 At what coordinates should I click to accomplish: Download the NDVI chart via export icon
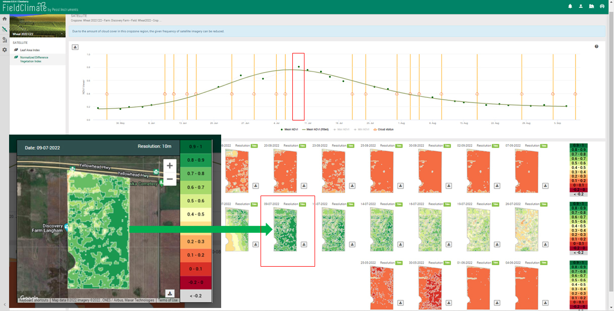pyautogui.click(x=75, y=47)
